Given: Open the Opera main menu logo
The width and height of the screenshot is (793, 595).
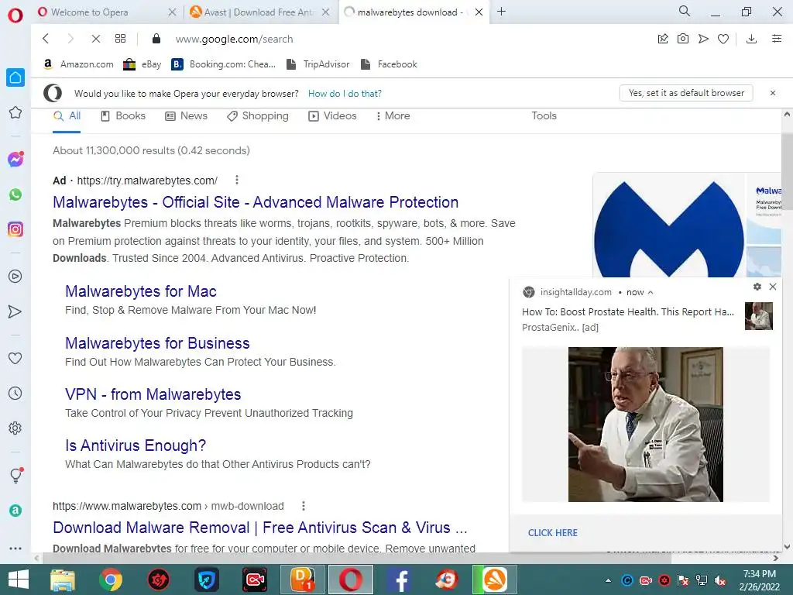Looking at the screenshot, I should (15, 15).
